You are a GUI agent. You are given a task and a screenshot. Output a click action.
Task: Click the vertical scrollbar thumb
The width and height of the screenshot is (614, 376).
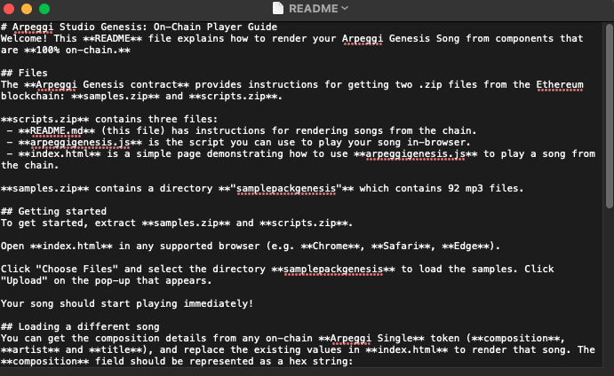click(x=609, y=116)
